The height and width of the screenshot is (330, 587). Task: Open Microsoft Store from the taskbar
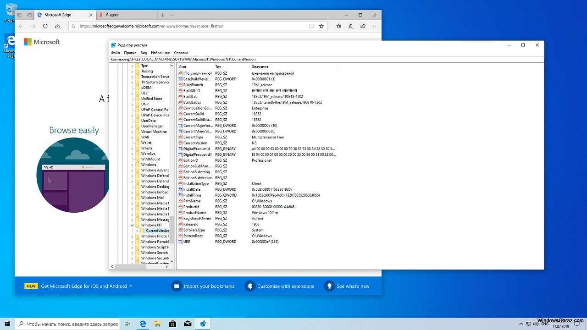[x=172, y=324]
